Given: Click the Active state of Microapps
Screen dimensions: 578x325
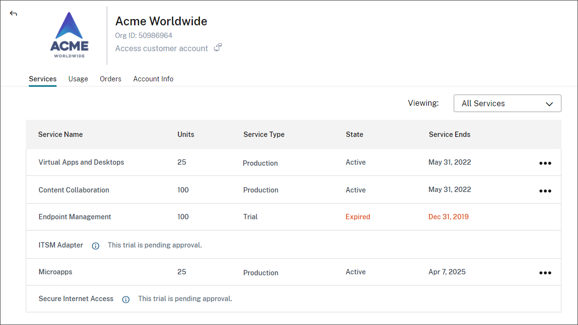Looking at the screenshot, I should tap(356, 272).
